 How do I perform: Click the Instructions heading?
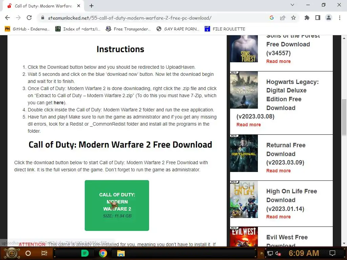click(x=120, y=49)
